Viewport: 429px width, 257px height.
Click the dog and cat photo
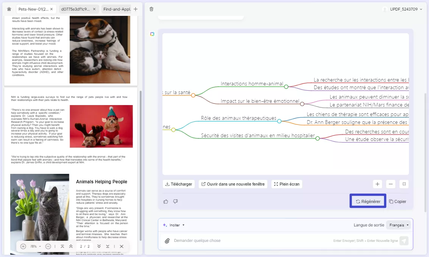click(100, 50)
